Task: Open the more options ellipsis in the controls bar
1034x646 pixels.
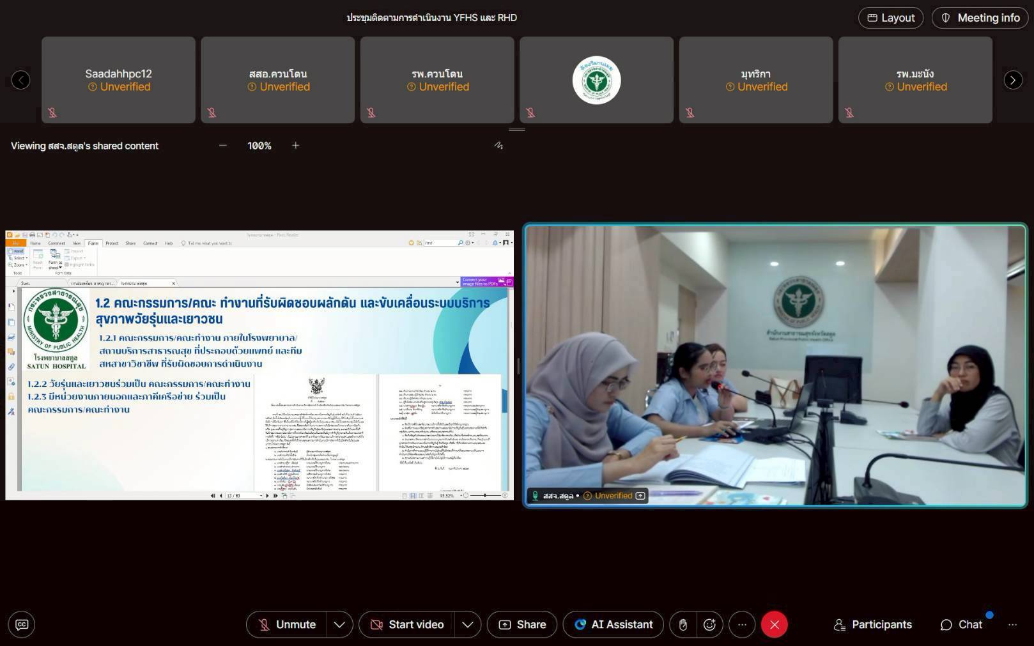Action: click(x=742, y=624)
